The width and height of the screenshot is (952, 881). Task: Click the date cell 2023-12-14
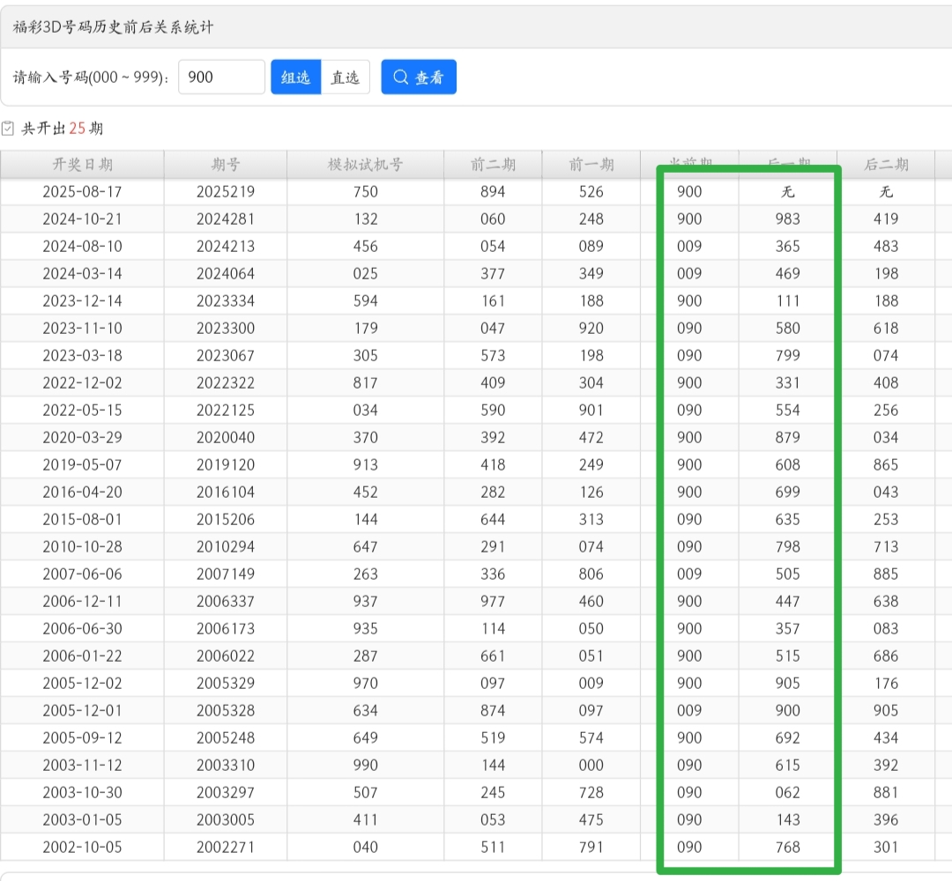point(83,301)
